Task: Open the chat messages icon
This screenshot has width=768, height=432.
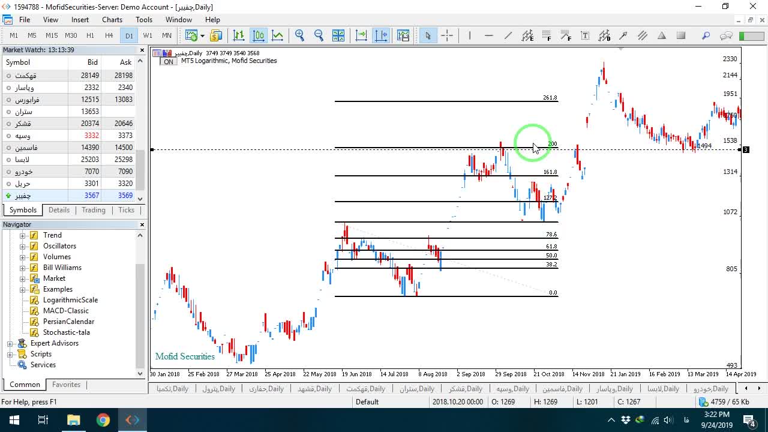Action: (726, 35)
